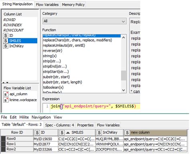The width and height of the screenshot is (190, 154).
Task: Click the string type icon beside SMILES column
Action: 6,41
